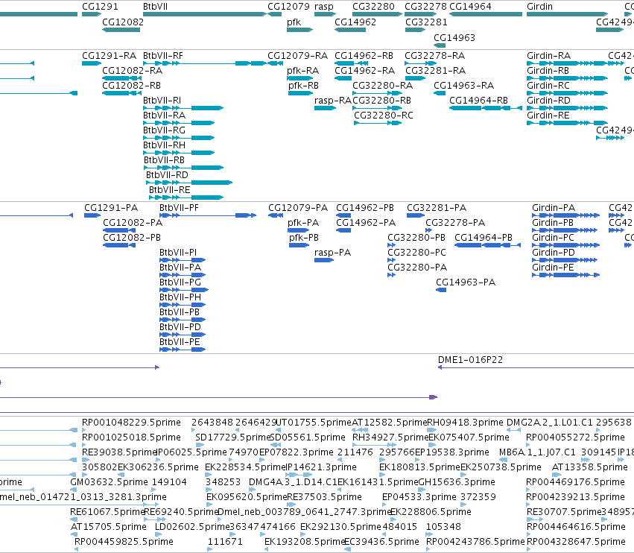This screenshot has width=634, height=553.
Task: Click transcript CG12082-RA
Action: [x=132, y=70]
